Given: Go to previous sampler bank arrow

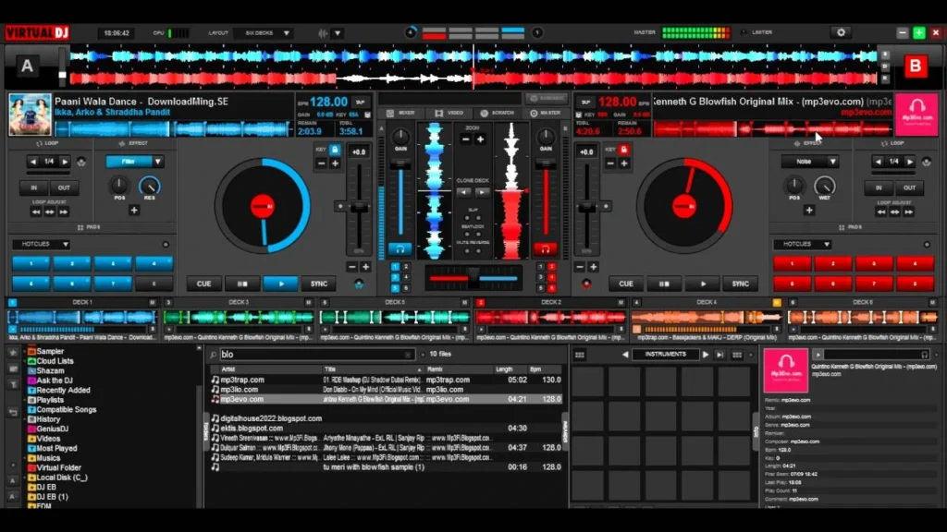Looking at the screenshot, I should [x=625, y=355].
